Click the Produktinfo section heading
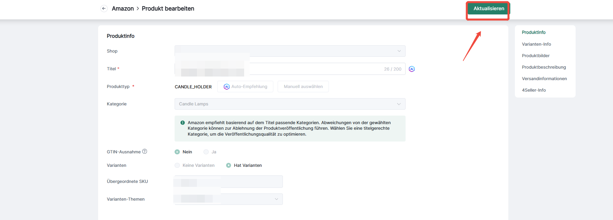Screen dimensions: 613x220 coord(120,36)
